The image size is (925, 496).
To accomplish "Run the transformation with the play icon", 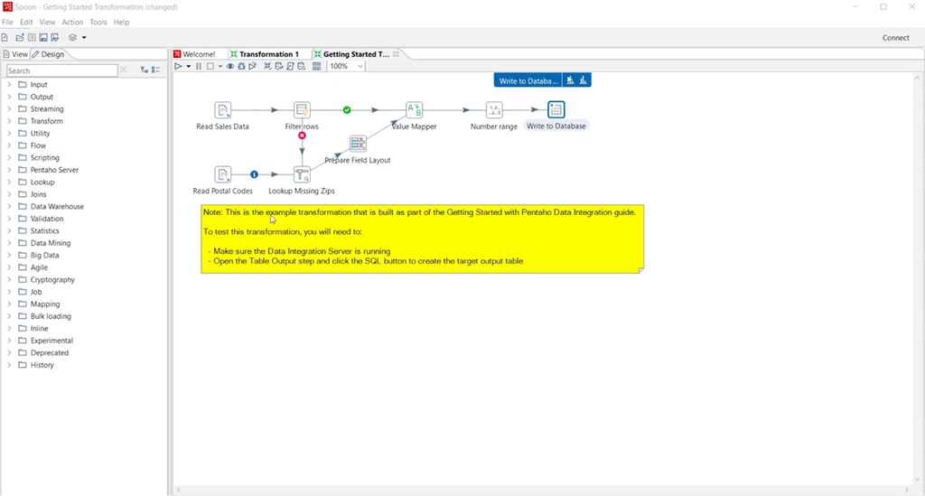I will point(178,66).
